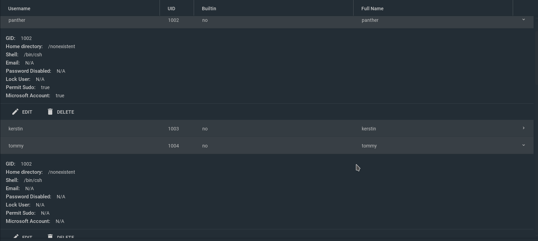The image size is (538, 241).
Task: Collapse the panther row using its chevron
Action: tap(523, 20)
